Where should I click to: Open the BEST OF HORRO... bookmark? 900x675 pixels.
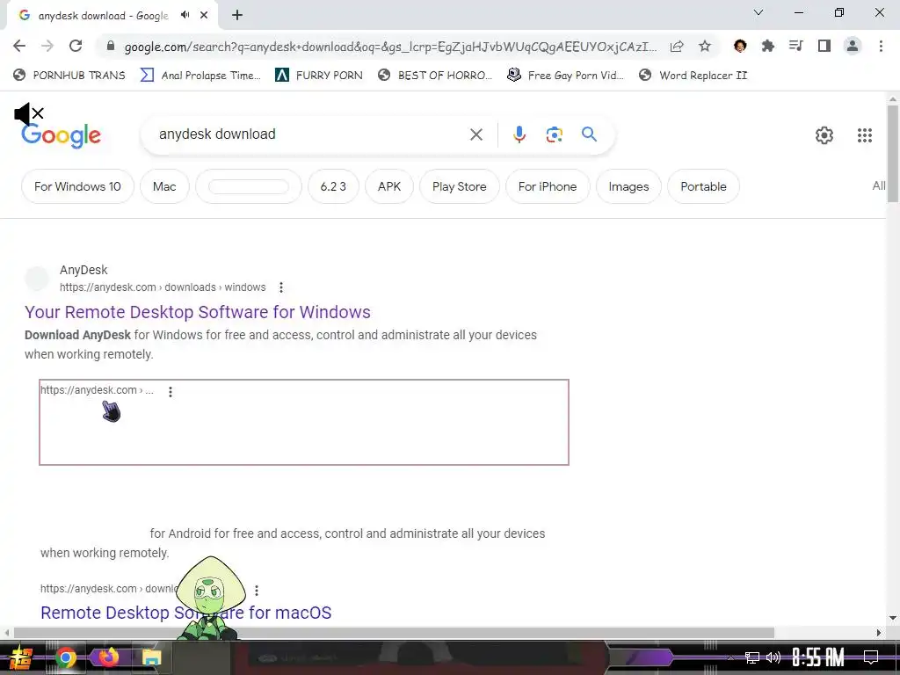pyautogui.click(x=435, y=76)
